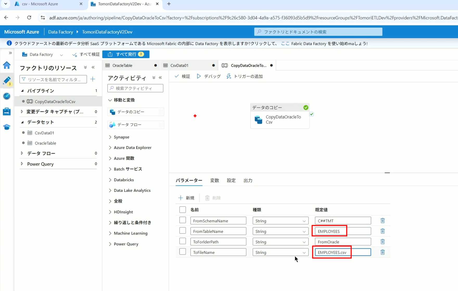Screen dimensions: 458x291
Task: Toggle the select-all checkbox in header
Action: (182, 210)
